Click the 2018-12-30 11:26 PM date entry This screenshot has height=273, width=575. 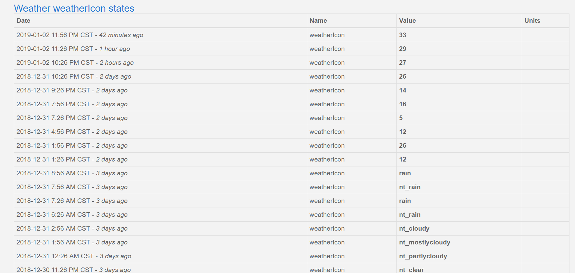point(73,270)
